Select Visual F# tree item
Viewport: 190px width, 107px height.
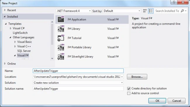[x=23, y=55]
